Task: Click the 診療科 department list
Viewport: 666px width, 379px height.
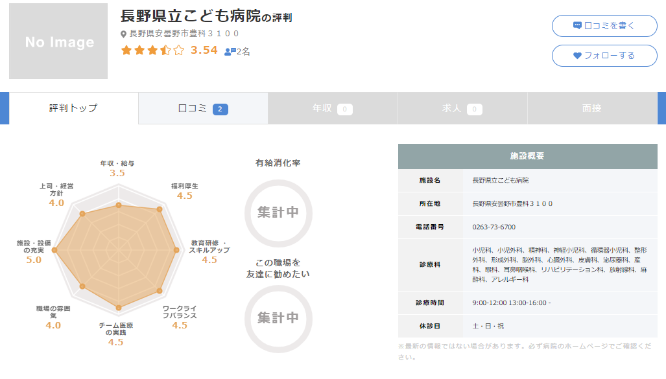Action: pyautogui.click(x=560, y=265)
